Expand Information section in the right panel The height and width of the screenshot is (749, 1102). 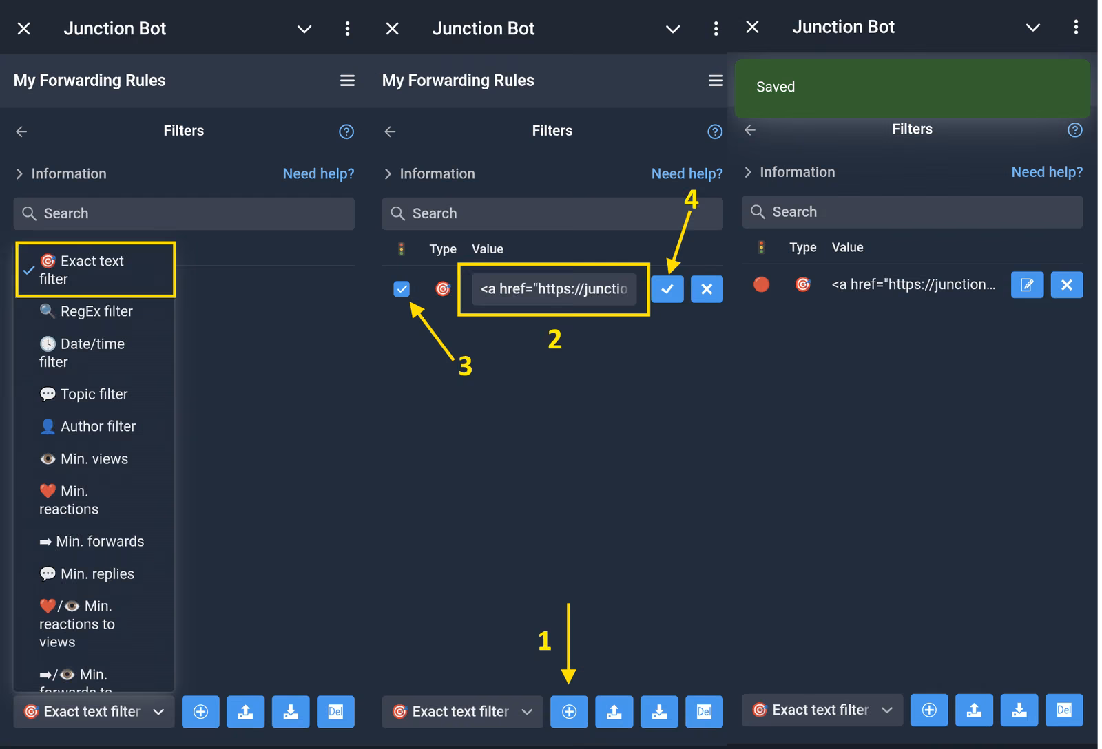coord(789,172)
